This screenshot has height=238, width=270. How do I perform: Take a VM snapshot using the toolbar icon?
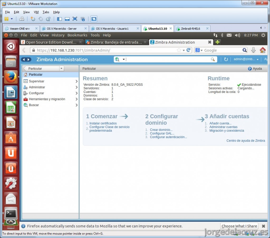[x=33, y=19]
